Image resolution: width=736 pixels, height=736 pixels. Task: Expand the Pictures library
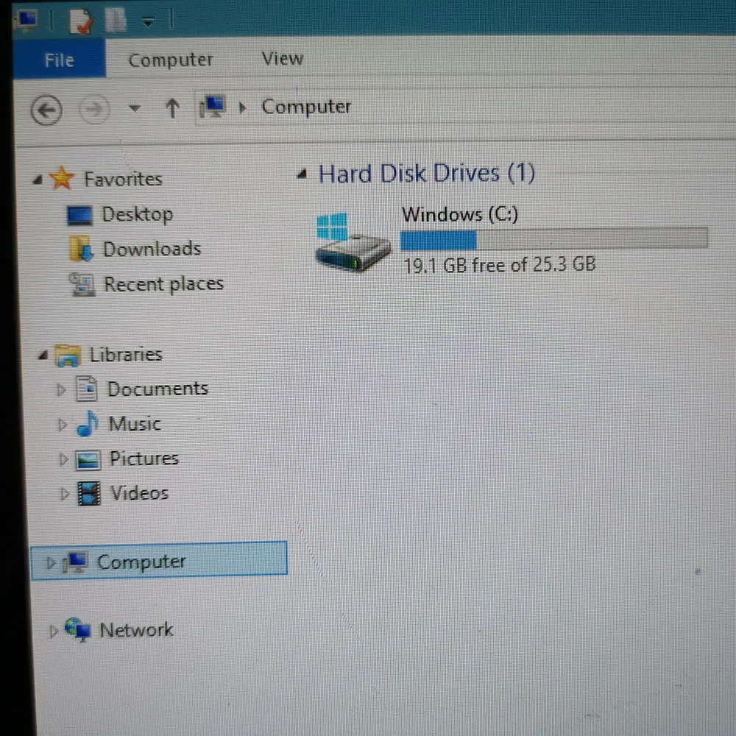click(x=63, y=459)
